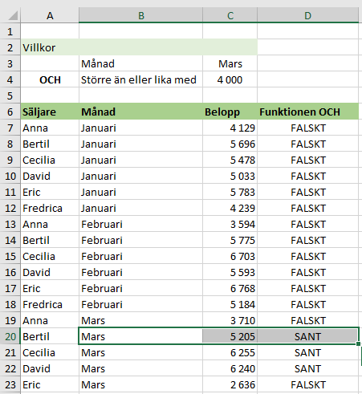This screenshot has width=362, height=394.
Task: Click the SANT result for Cecilia in row 21
Action: (x=307, y=352)
